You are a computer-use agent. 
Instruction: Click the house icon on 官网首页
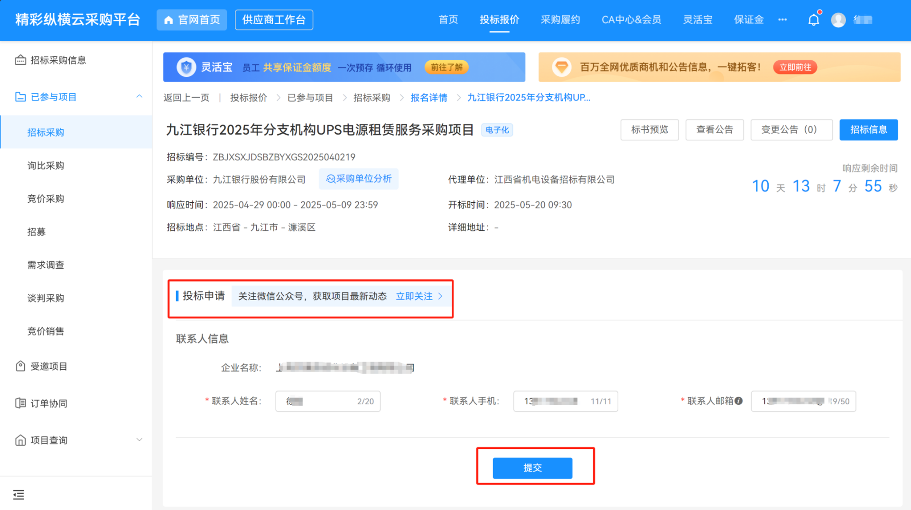click(x=168, y=20)
